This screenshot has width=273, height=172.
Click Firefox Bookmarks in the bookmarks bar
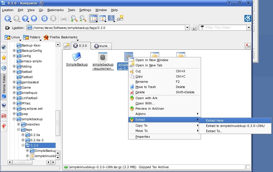(61, 37)
